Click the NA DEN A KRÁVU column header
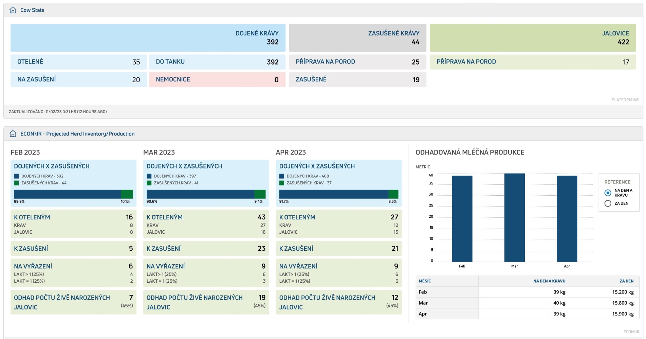Image resolution: width=646 pixels, height=339 pixels. (x=549, y=281)
